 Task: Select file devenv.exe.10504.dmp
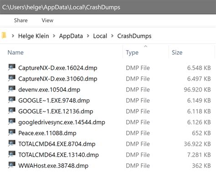click(x=49, y=90)
